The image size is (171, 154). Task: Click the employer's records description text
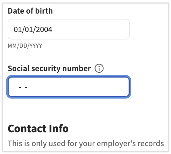tap(86, 143)
